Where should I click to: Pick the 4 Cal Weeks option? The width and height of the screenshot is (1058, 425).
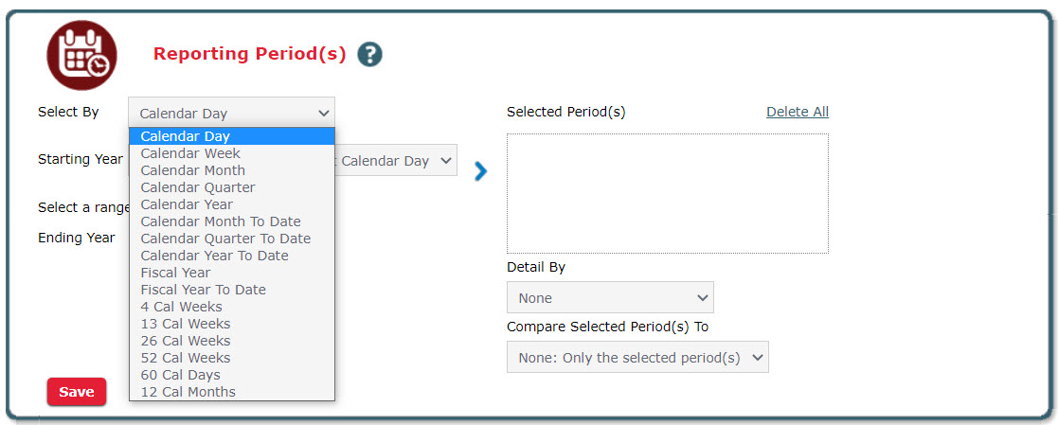click(x=181, y=307)
